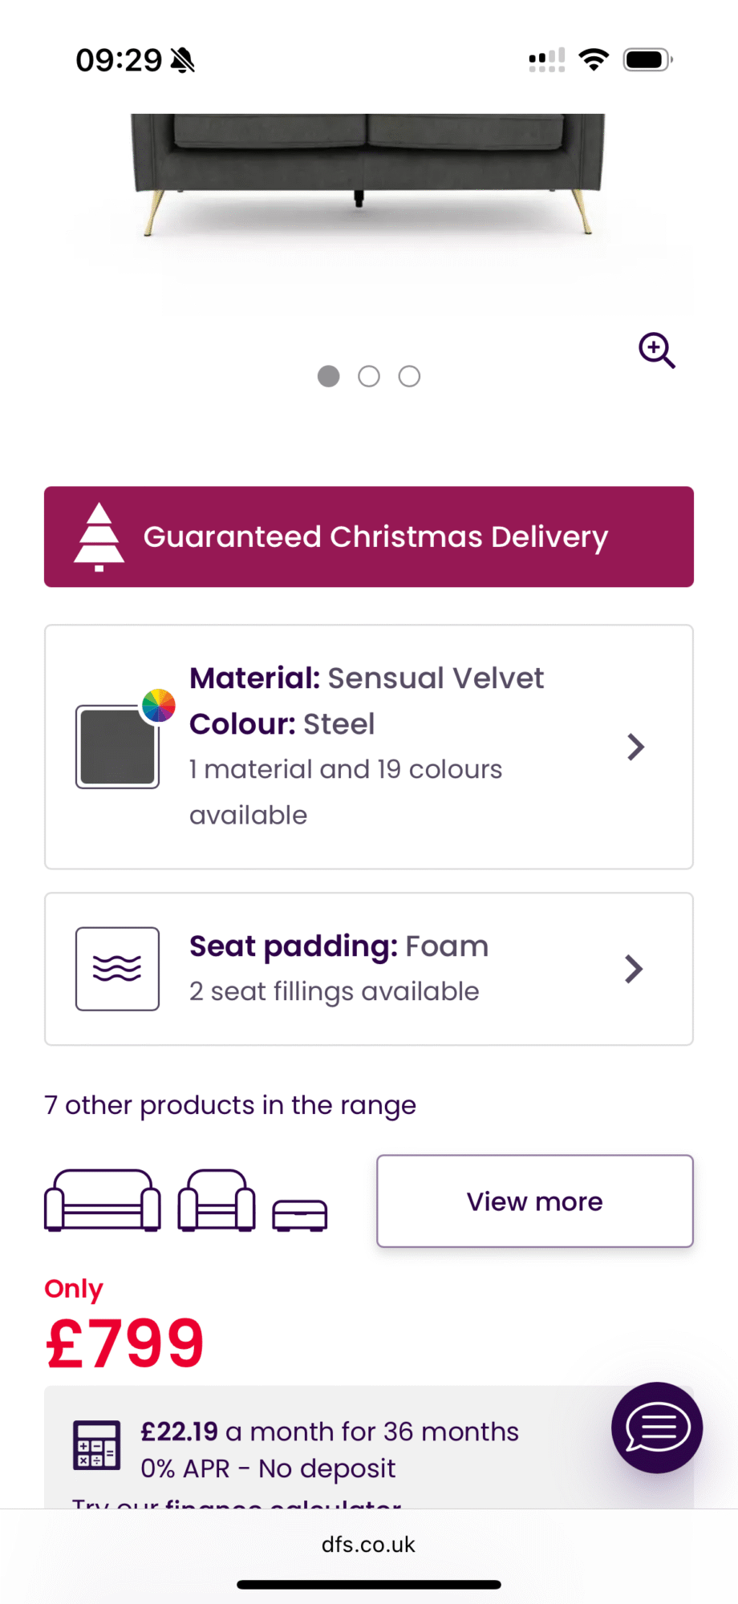Tap the Guaranteed Christmas Delivery banner
Screen dimensions: 738x1604
tap(369, 537)
